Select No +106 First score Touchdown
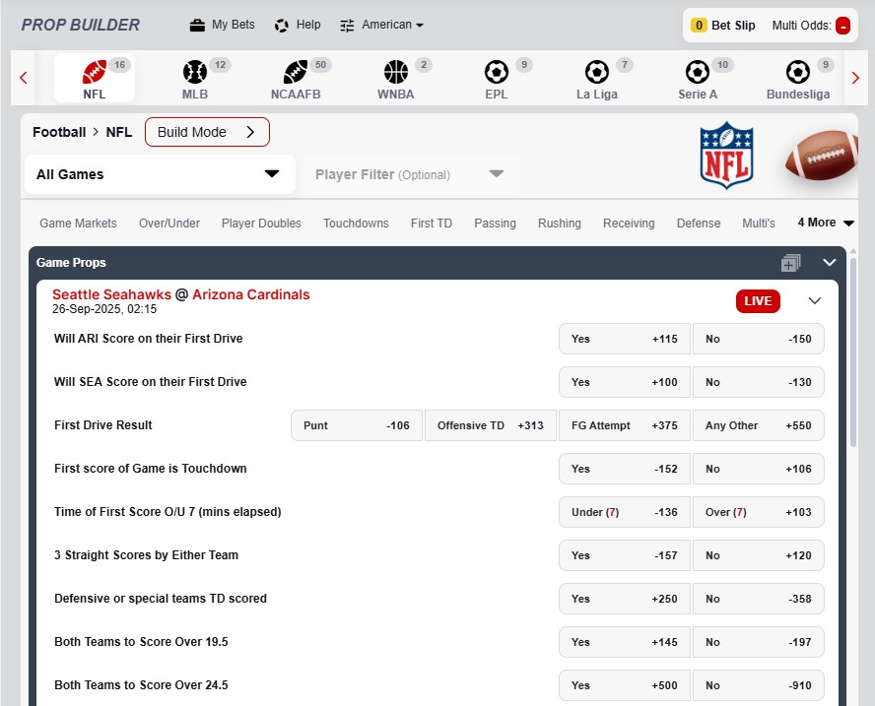Image resolution: width=875 pixels, height=706 pixels. pyautogui.click(x=759, y=469)
